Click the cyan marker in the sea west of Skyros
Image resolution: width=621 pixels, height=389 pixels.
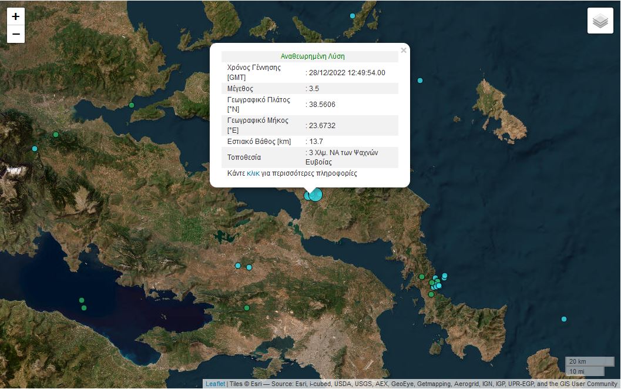(420, 81)
